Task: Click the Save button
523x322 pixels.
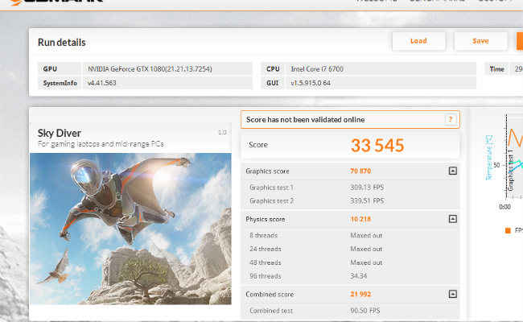Action: (x=480, y=41)
